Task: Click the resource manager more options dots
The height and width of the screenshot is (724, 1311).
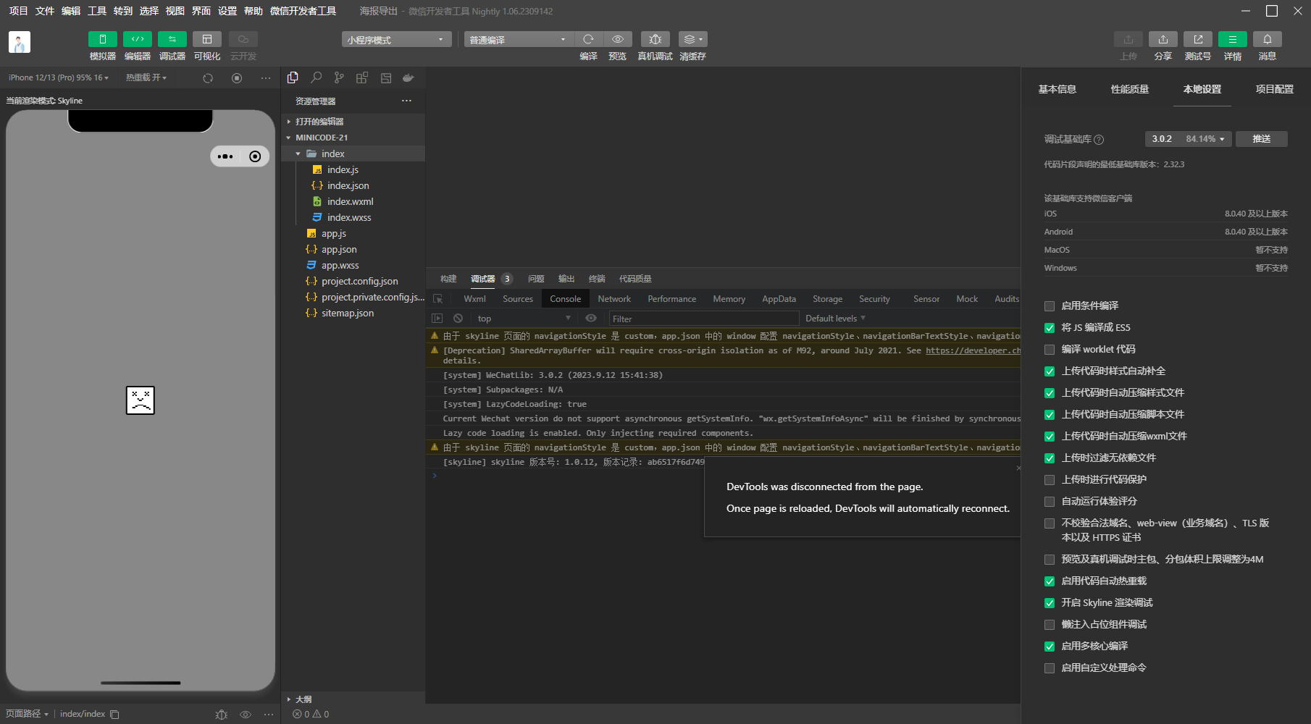Action: 406,101
